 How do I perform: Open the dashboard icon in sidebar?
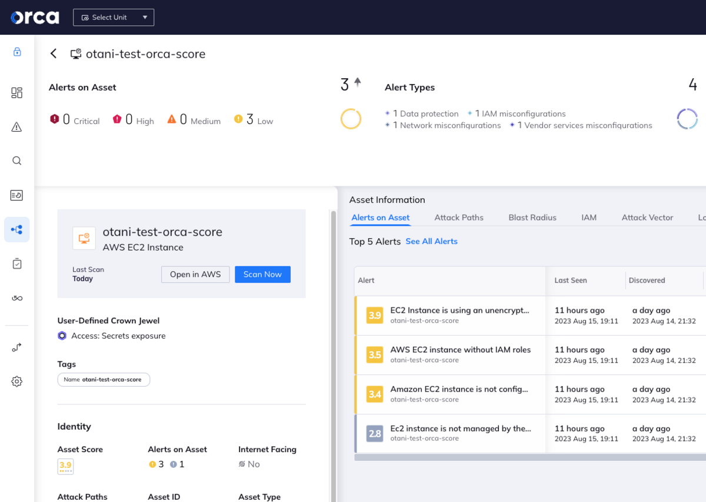(17, 92)
